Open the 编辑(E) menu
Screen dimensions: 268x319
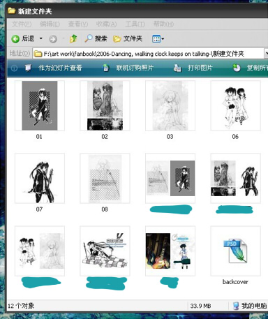click(x=50, y=24)
